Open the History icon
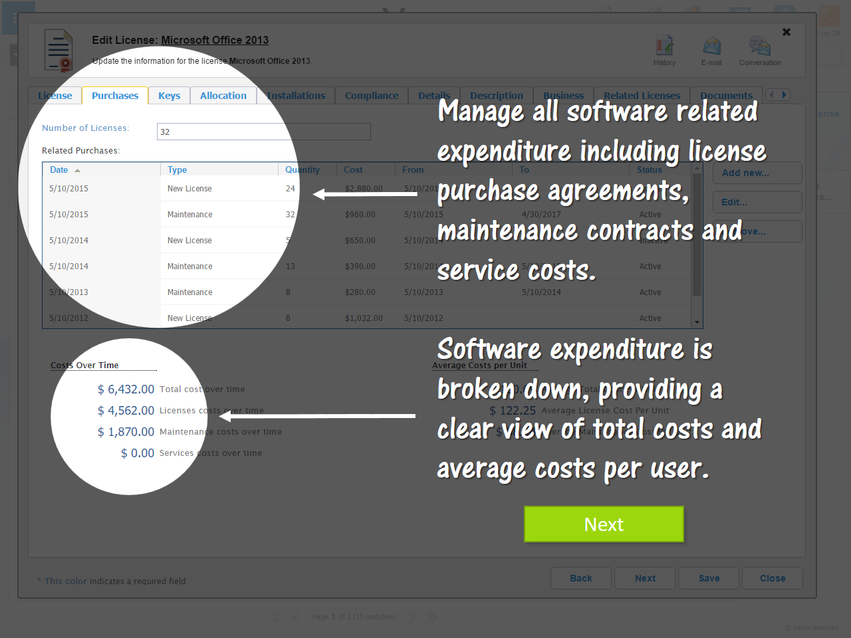 point(664,46)
